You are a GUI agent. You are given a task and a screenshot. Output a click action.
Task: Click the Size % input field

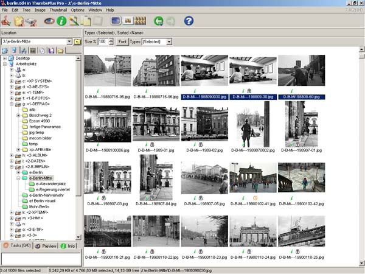103,41
